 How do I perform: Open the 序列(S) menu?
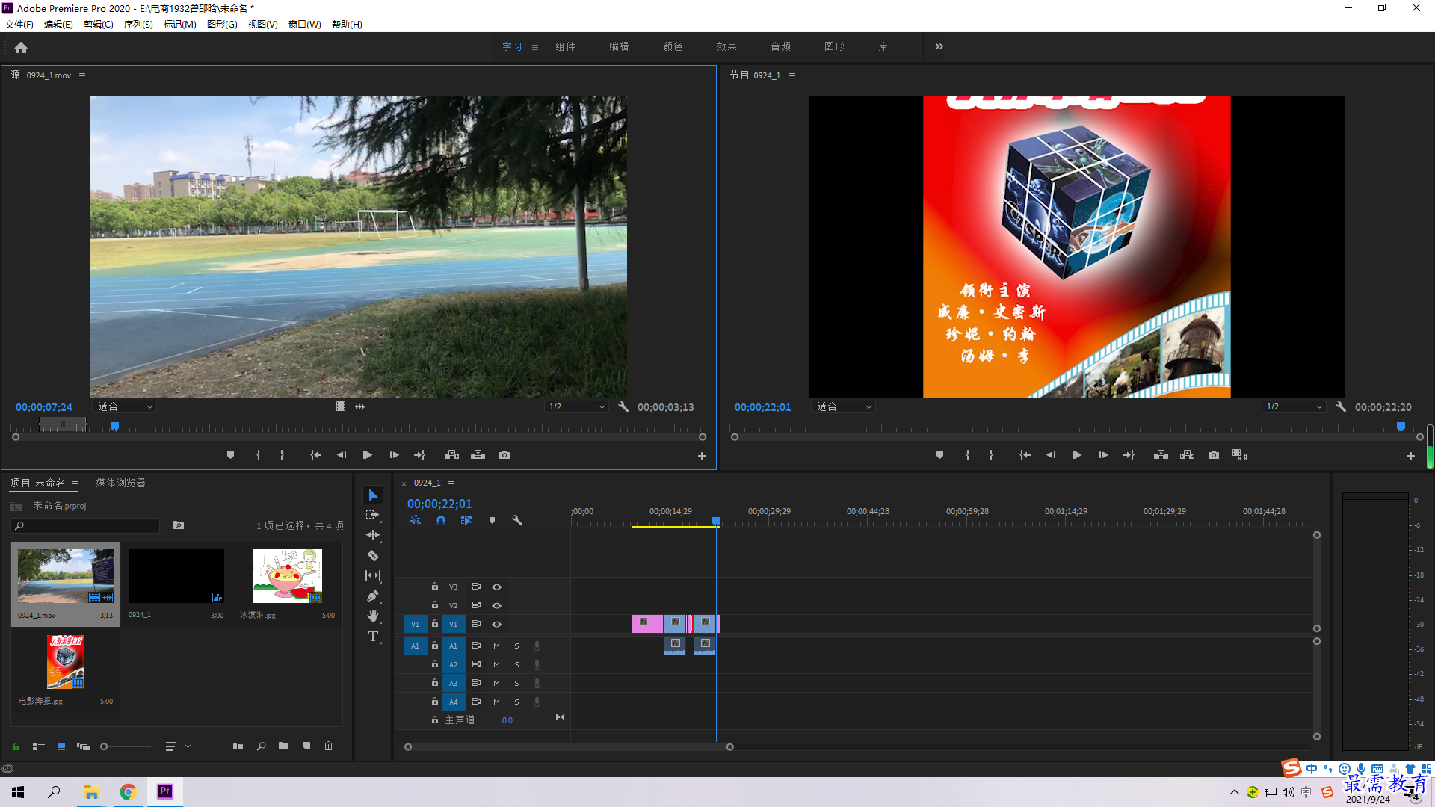point(138,25)
